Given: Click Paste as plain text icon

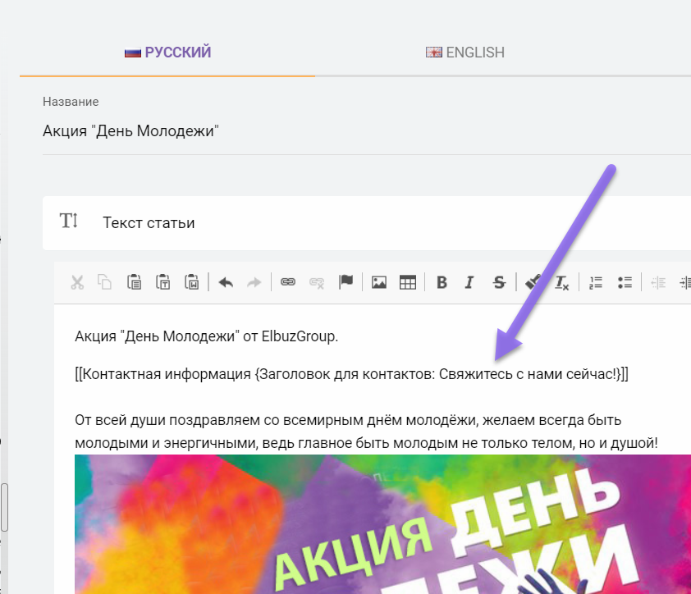Looking at the screenshot, I should coord(162,283).
